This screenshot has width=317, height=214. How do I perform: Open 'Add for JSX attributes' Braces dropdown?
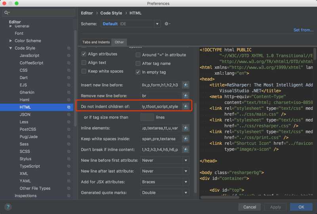165,182
